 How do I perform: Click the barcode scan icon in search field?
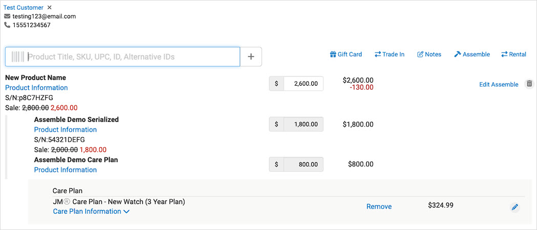point(17,57)
